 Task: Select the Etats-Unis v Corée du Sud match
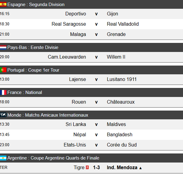click(96, 145)
